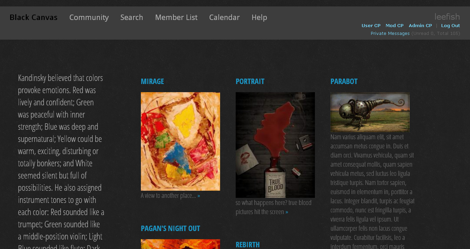
Task: Follow the arrow after 'pictures hit the screen'
Action: tap(287, 212)
